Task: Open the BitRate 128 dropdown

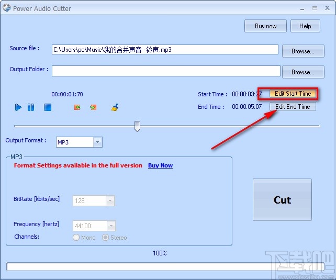Action: coord(110,201)
